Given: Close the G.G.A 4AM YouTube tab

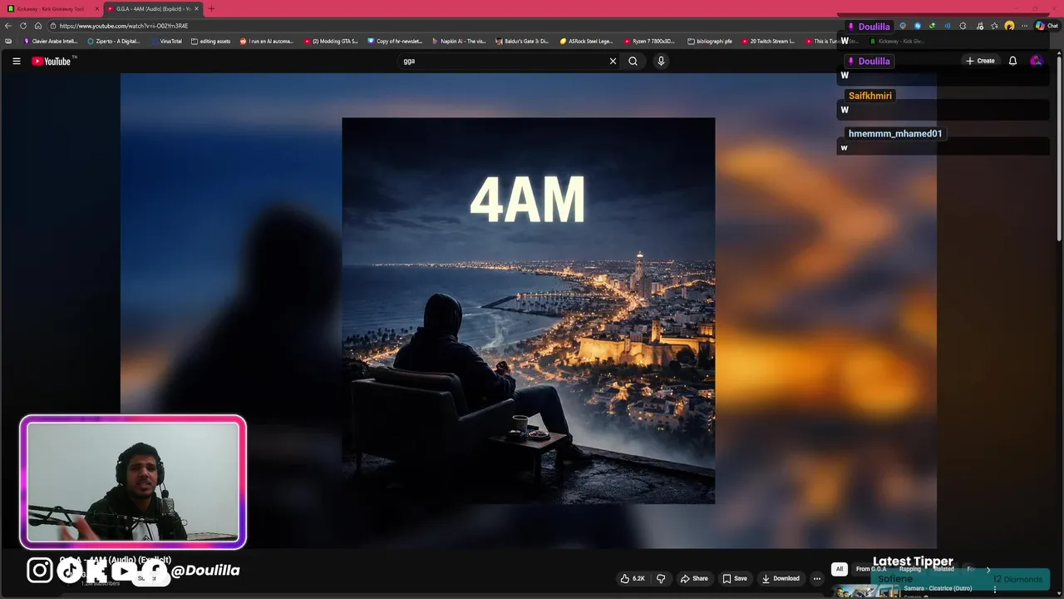Looking at the screenshot, I should coord(196,8).
